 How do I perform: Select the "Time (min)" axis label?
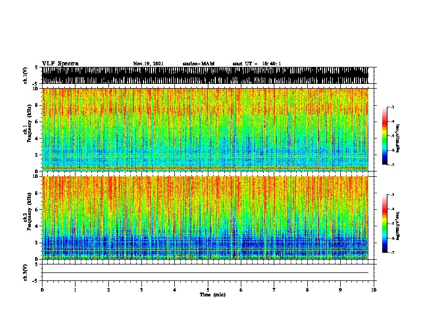213,295
